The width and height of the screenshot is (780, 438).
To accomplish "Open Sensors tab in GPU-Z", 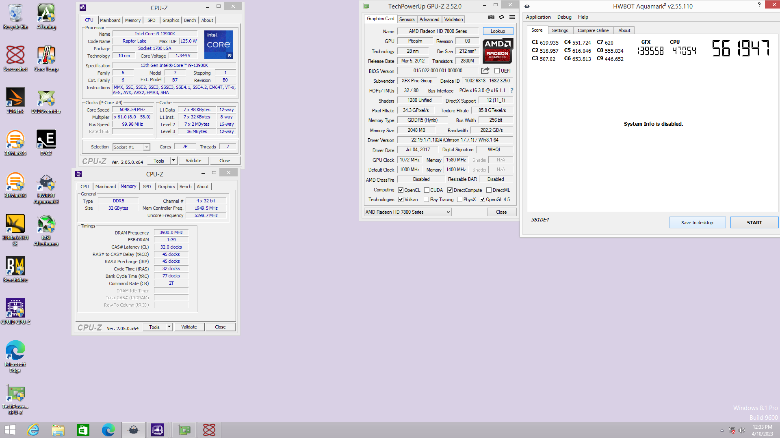I will coord(407,19).
